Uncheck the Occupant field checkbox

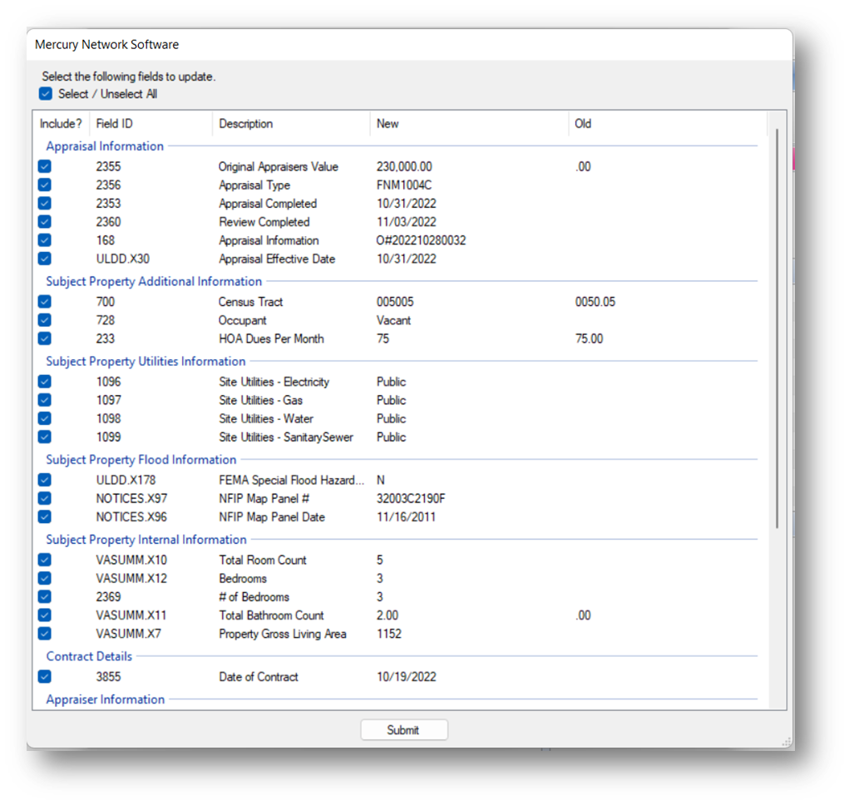coord(45,320)
